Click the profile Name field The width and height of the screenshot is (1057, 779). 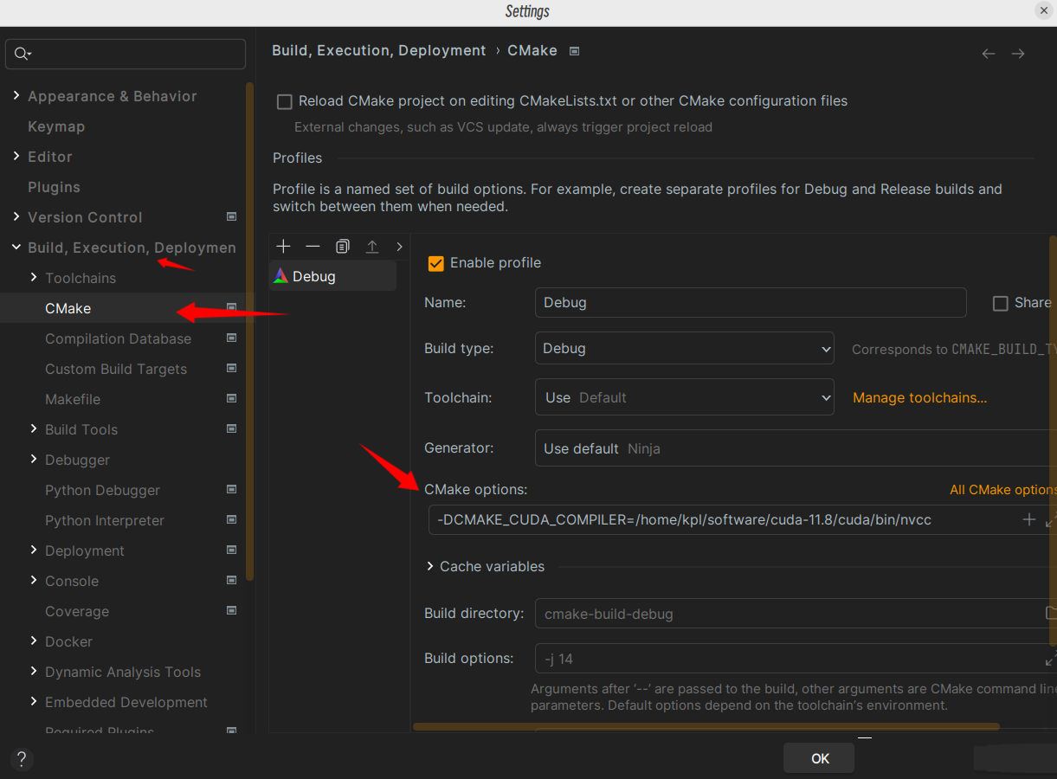pos(751,303)
